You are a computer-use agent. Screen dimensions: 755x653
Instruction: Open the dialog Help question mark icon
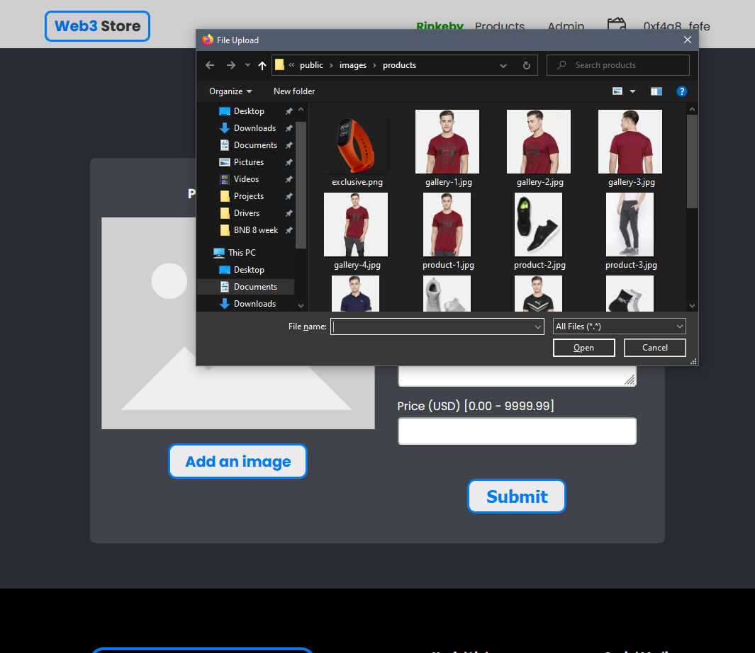[681, 91]
